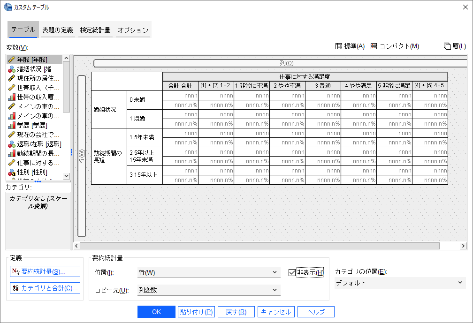The width and height of the screenshot is (473, 323).
Task: Switch to コンパクト compact table view
Action: click(394, 46)
